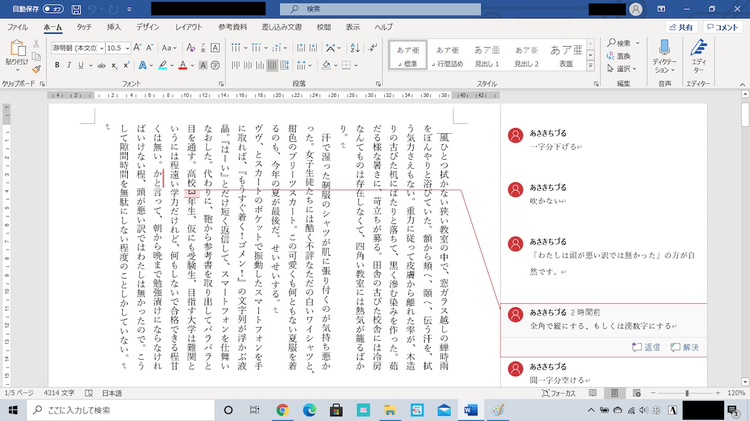Click 返信 on the active comment
750x421 pixels.
tap(646, 347)
